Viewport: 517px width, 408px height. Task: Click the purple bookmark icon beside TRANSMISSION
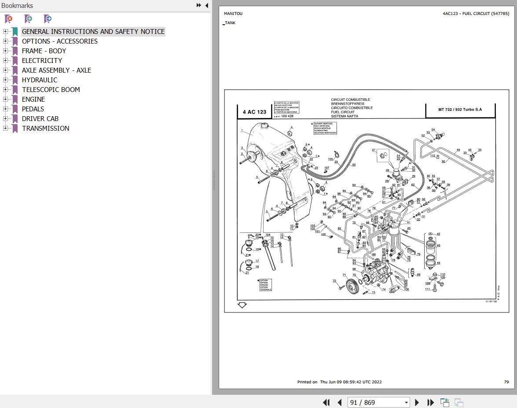15,129
